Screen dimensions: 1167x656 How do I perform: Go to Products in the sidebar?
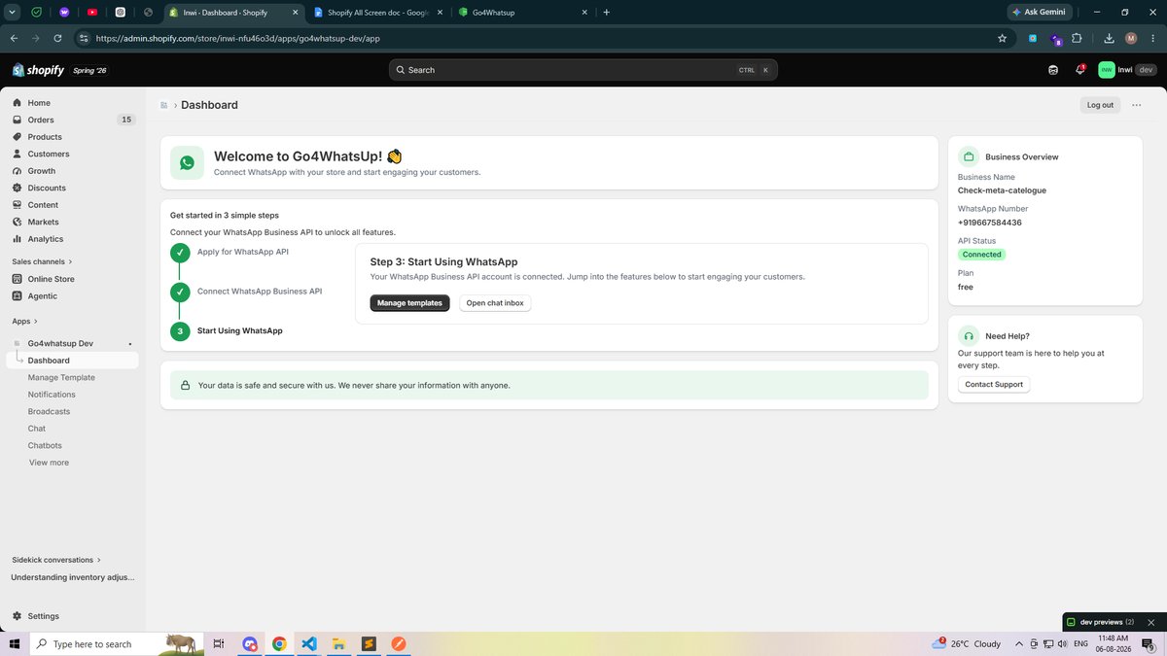coord(45,137)
